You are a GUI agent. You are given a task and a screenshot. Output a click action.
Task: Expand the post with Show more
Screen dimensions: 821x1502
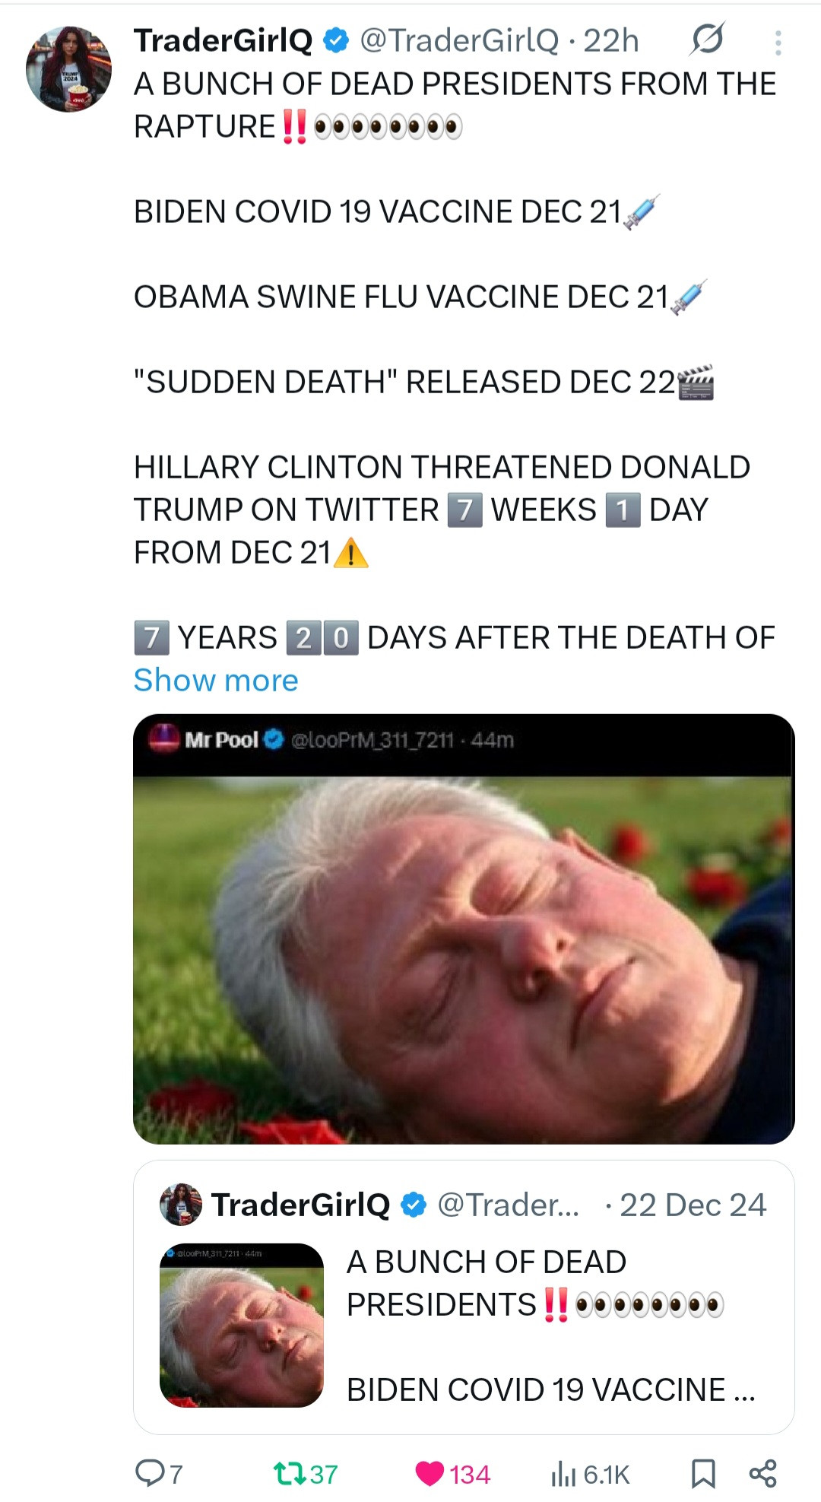tap(216, 680)
